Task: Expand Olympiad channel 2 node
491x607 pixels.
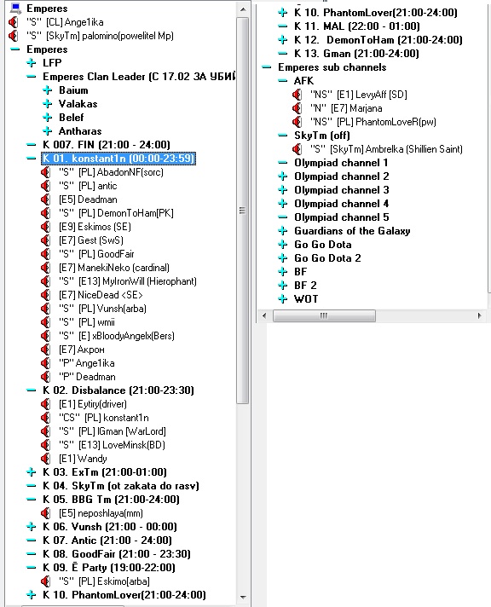Action: 283,176
